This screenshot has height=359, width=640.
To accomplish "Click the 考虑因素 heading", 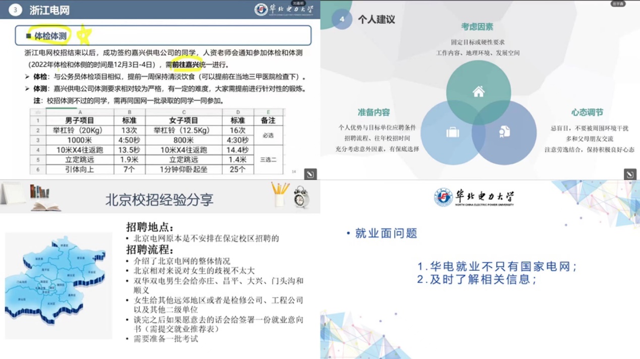I will click(x=477, y=27).
